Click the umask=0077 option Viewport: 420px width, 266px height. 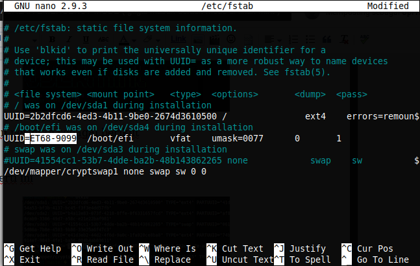(238, 138)
